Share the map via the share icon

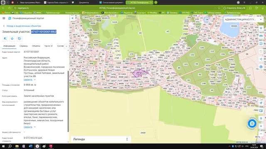(261, 59)
